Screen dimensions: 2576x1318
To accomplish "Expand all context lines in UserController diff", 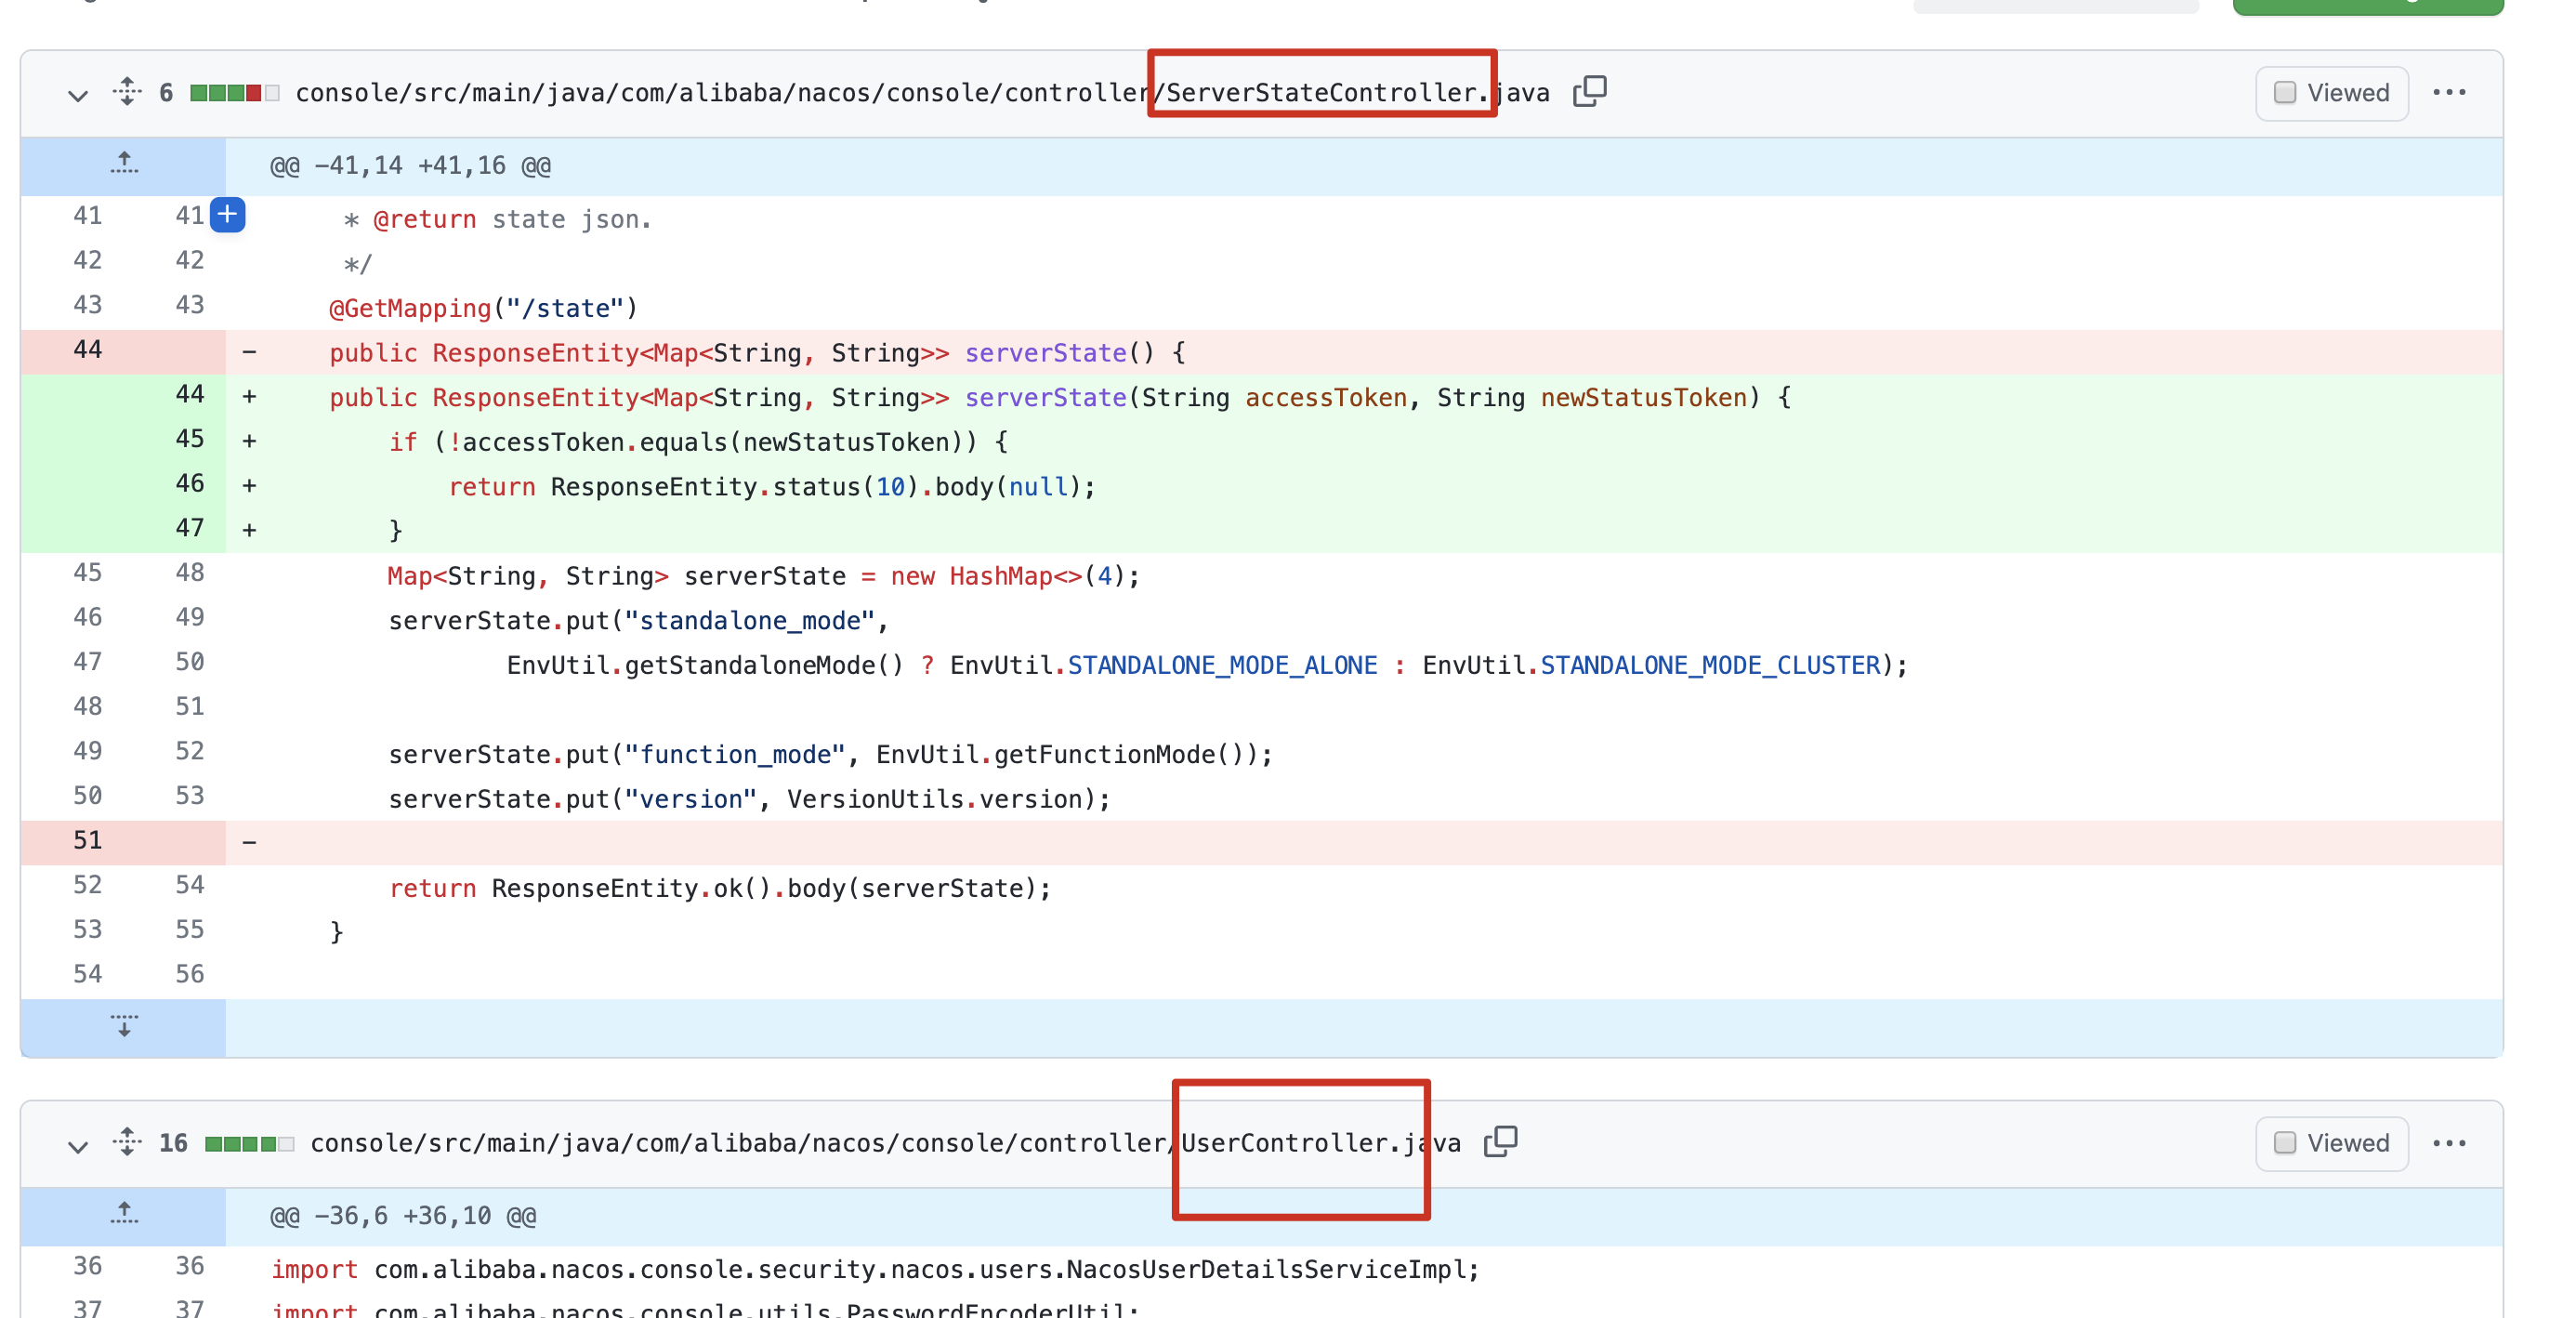I will click(126, 1144).
